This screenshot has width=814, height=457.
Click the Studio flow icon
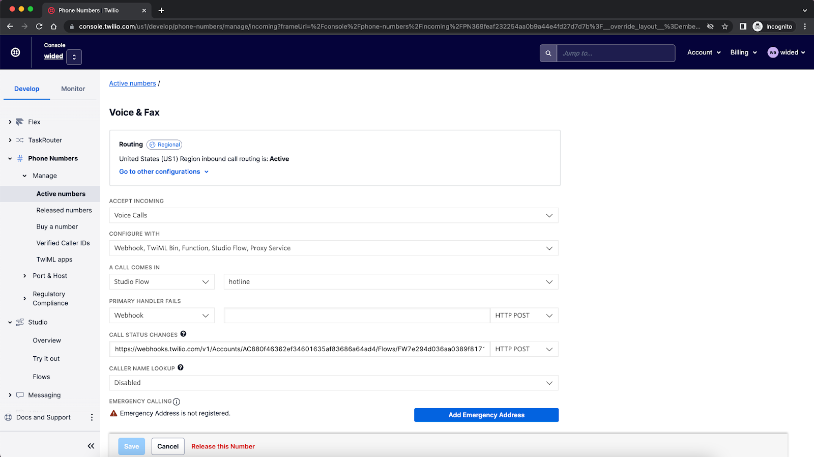20,323
